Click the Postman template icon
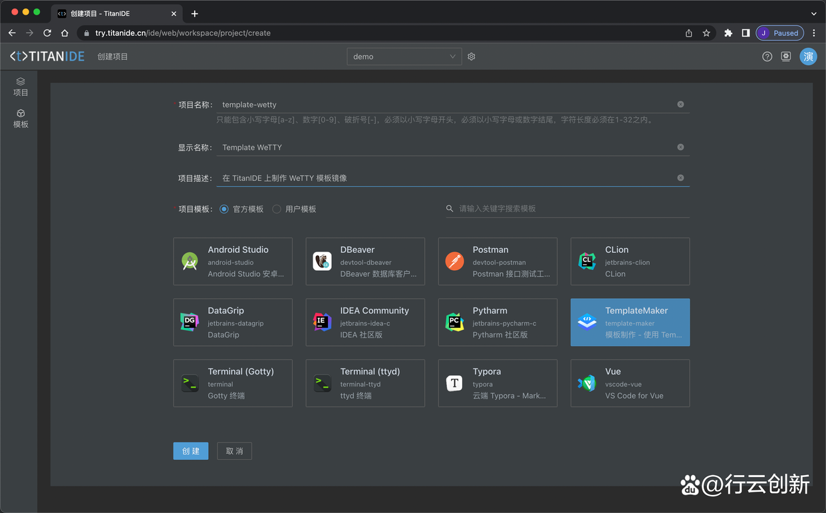Viewport: 826px width, 513px height. [x=454, y=261]
